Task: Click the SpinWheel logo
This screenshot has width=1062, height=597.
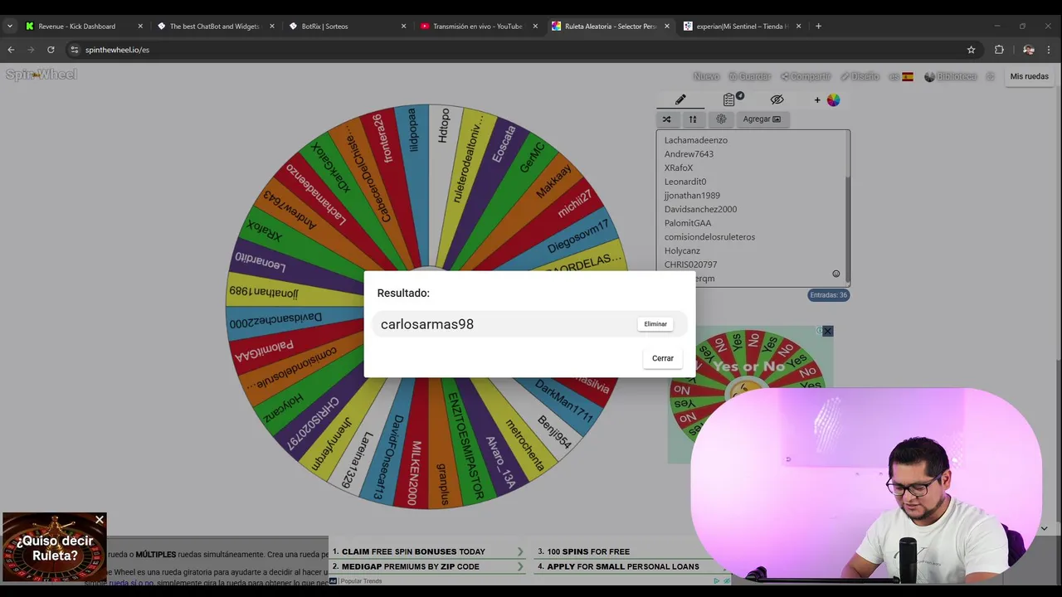Action: click(41, 75)
